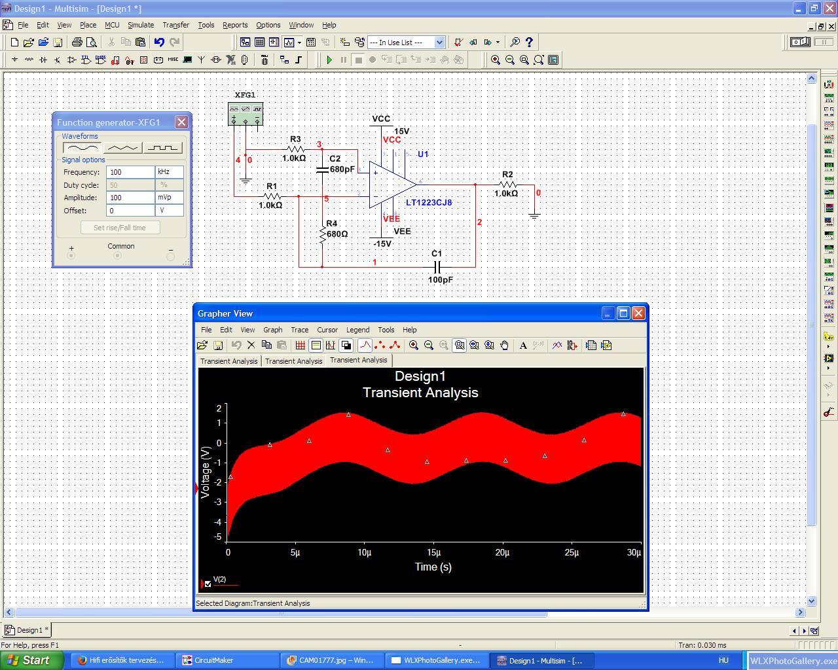
Task: Place a basic resistor component
Action: [x=29, y=60]
